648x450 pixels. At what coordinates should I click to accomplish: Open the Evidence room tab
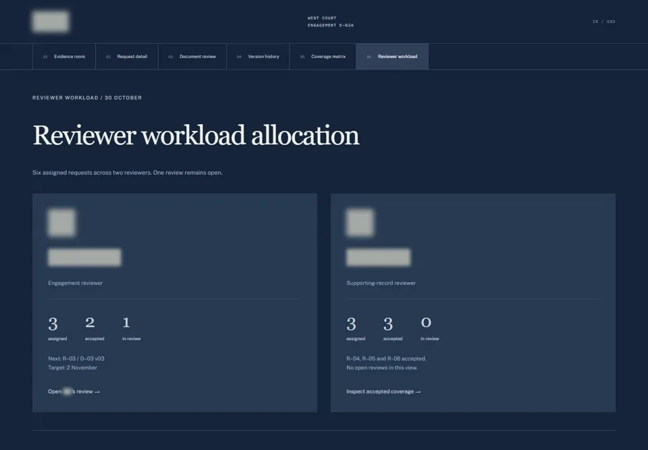coord(64,57)
